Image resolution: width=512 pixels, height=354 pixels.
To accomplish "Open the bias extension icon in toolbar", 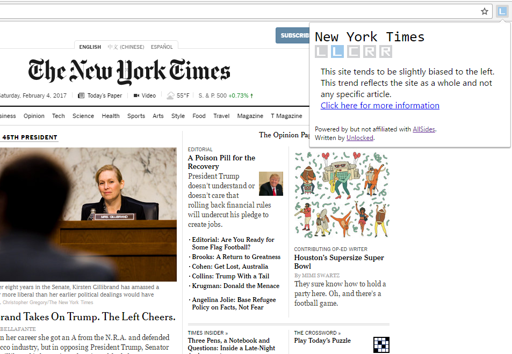I will [502, 11].
